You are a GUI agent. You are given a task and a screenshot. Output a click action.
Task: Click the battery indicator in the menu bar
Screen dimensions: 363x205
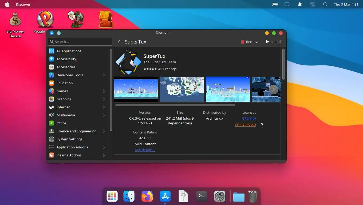click(x=275, y=4)
